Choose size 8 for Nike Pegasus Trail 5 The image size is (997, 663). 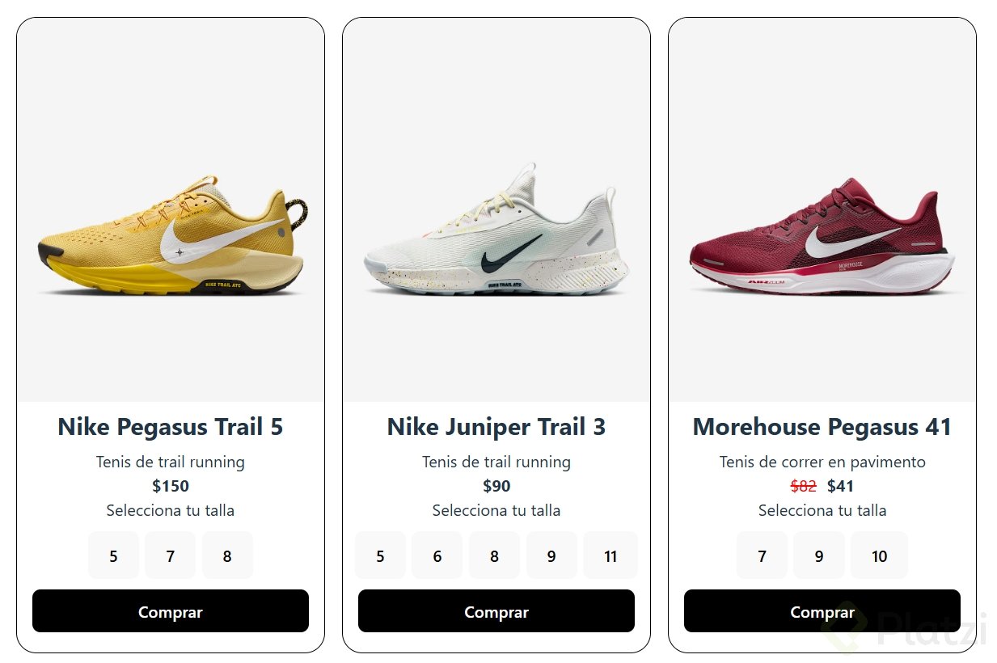click(227, 555)
